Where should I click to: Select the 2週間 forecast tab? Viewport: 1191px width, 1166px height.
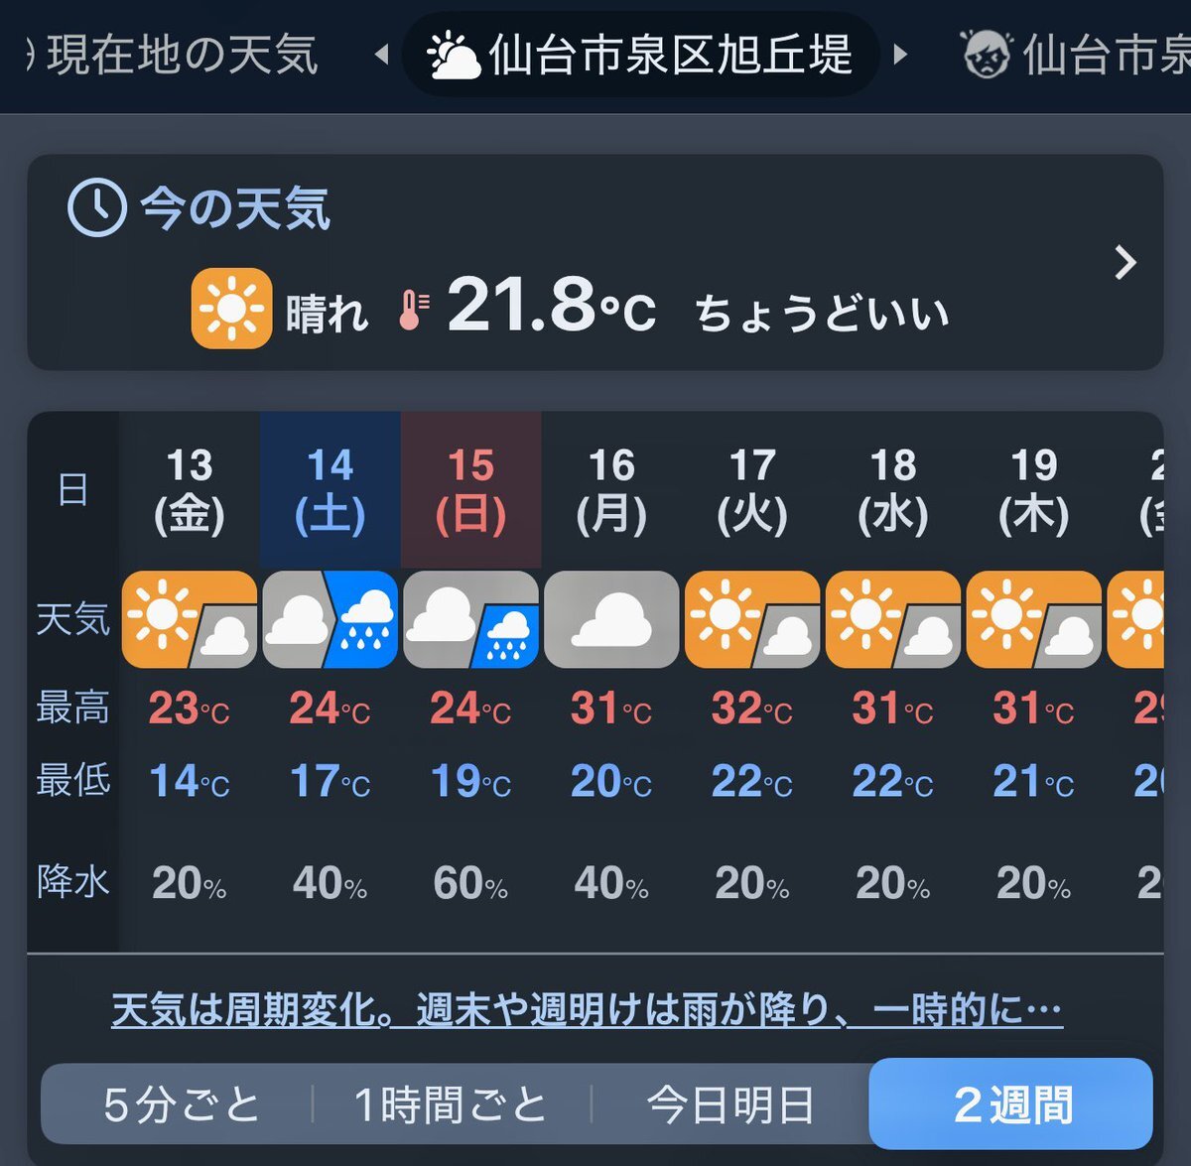(x=1010, y=1103)
